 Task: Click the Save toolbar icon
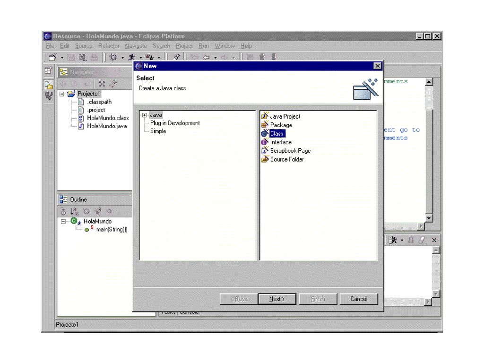71,57
